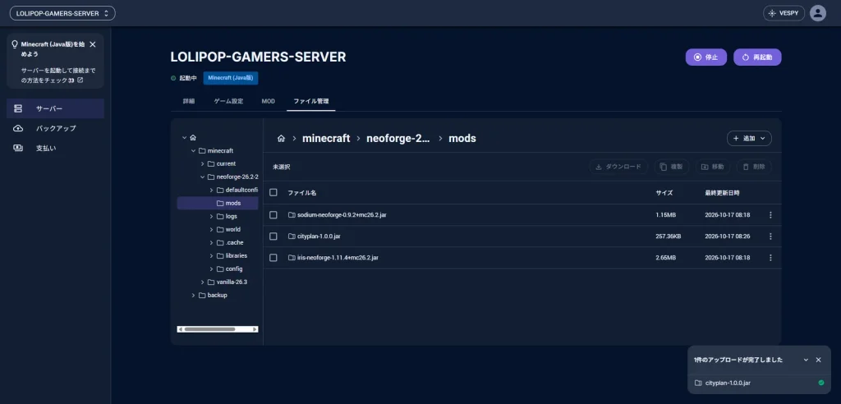Toggle the select-all checkbox in header row
Image resolution: width=841 pixels, height=404 pixels.
point(273,193)
